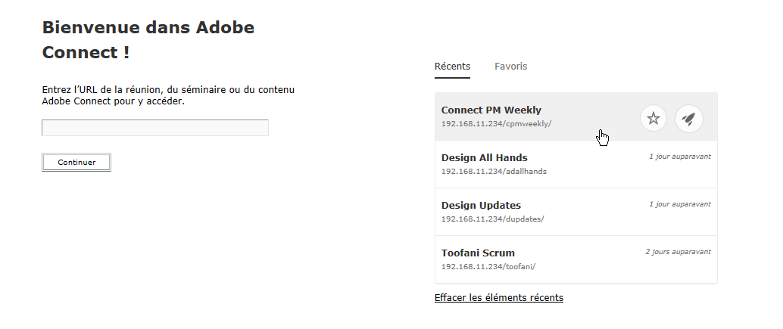Click the 192.168.11.234/cpmweekly/ address
The image size is (783, 329).
coord(496,123)
